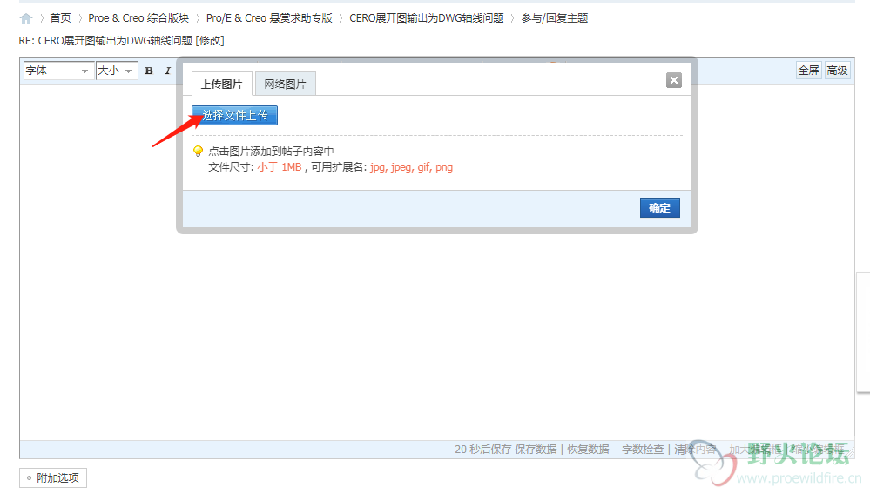The image size is (870, 494).
Task: Click 清除内容 in editor footer
Action: (x=695, y=449)
